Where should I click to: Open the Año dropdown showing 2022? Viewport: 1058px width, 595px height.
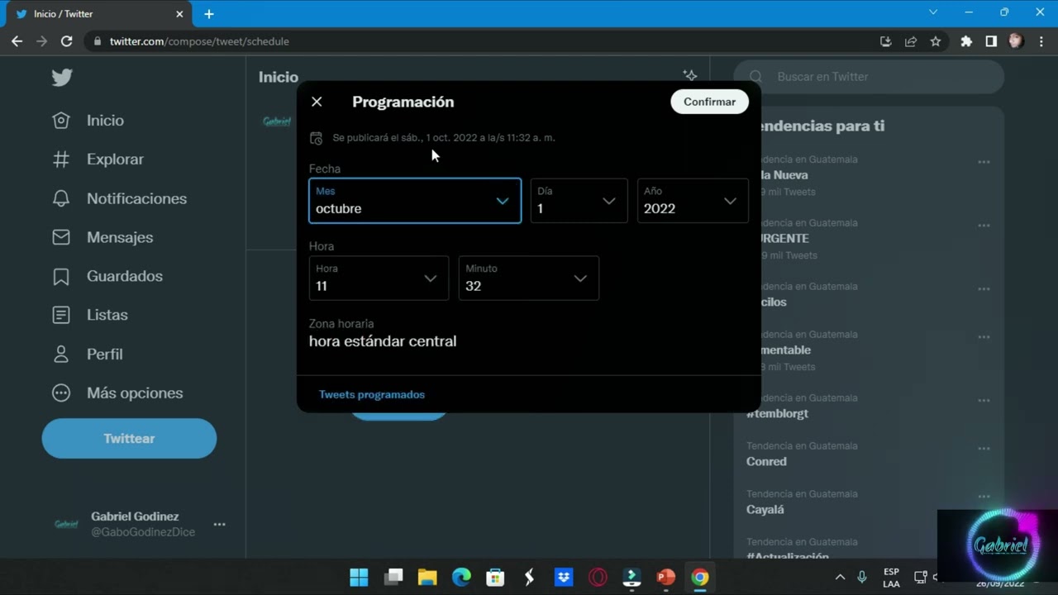pos(693,201)
